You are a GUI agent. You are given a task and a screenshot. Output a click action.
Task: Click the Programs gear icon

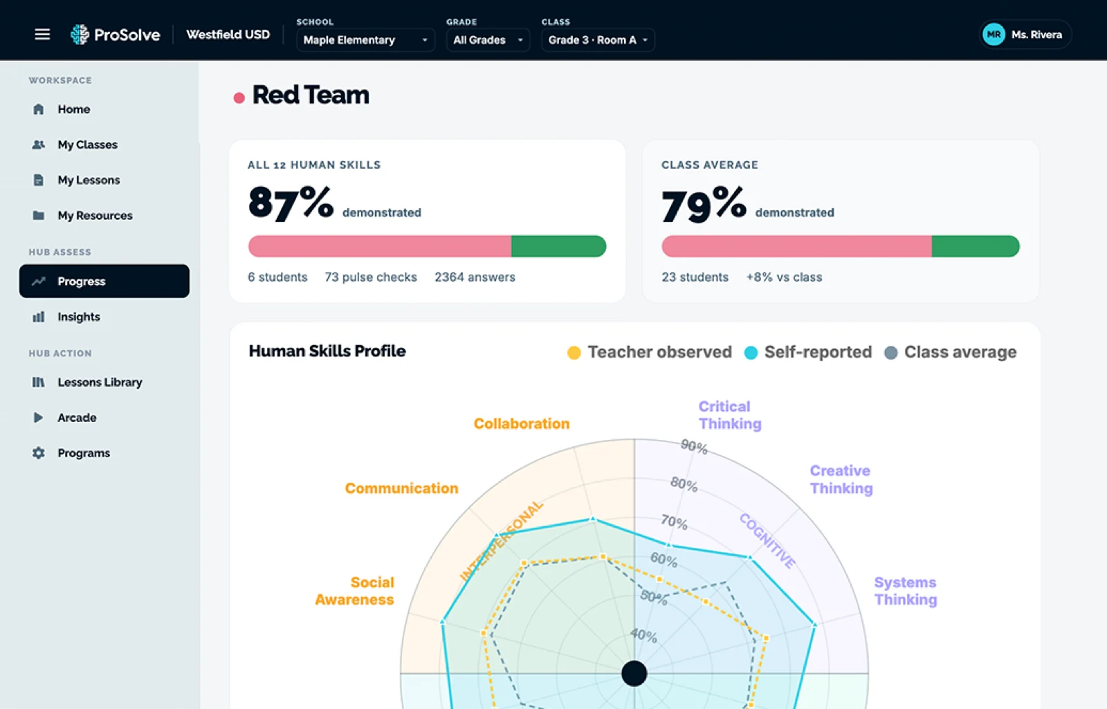pyautogui.click(x=39, y=453)
